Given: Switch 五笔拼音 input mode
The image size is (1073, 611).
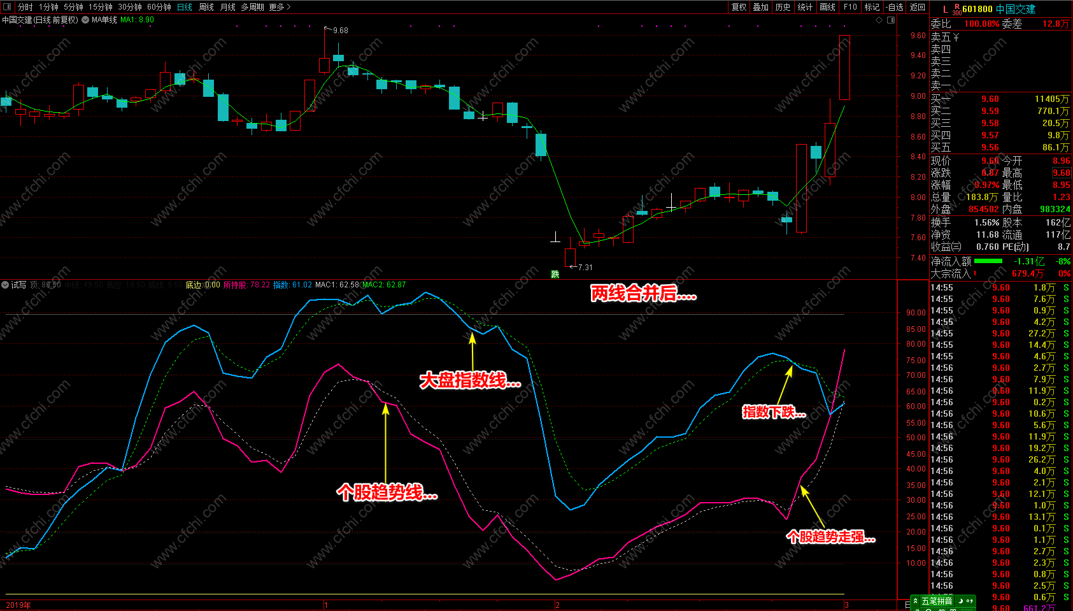Looking at the screenshot, I should point(937,601).
